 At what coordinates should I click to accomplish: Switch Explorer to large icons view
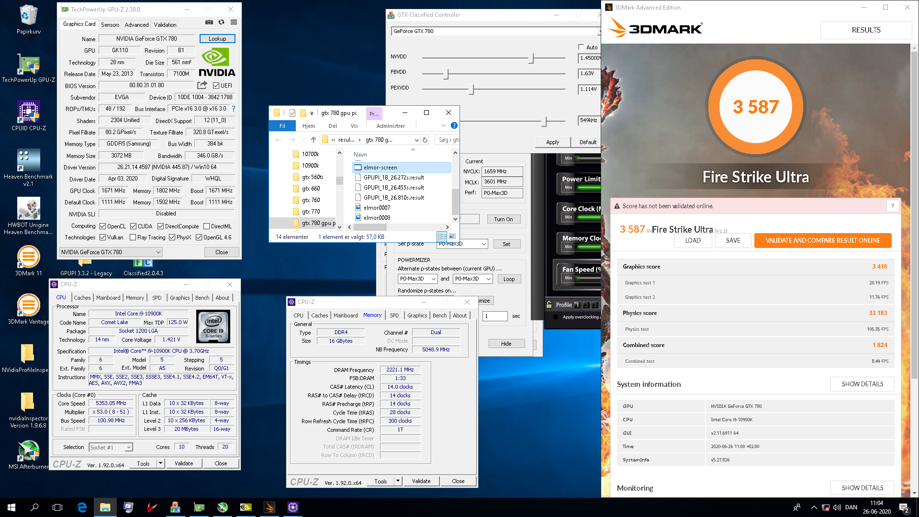click(x=452, y=236)
